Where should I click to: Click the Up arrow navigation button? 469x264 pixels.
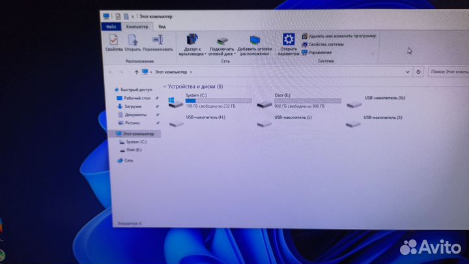tap(136, 72)
